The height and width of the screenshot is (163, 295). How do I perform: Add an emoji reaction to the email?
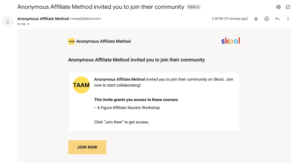point(267,19)
